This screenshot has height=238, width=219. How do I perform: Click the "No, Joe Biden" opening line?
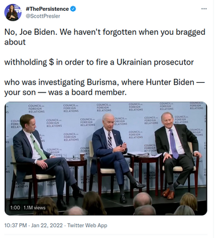105,32
